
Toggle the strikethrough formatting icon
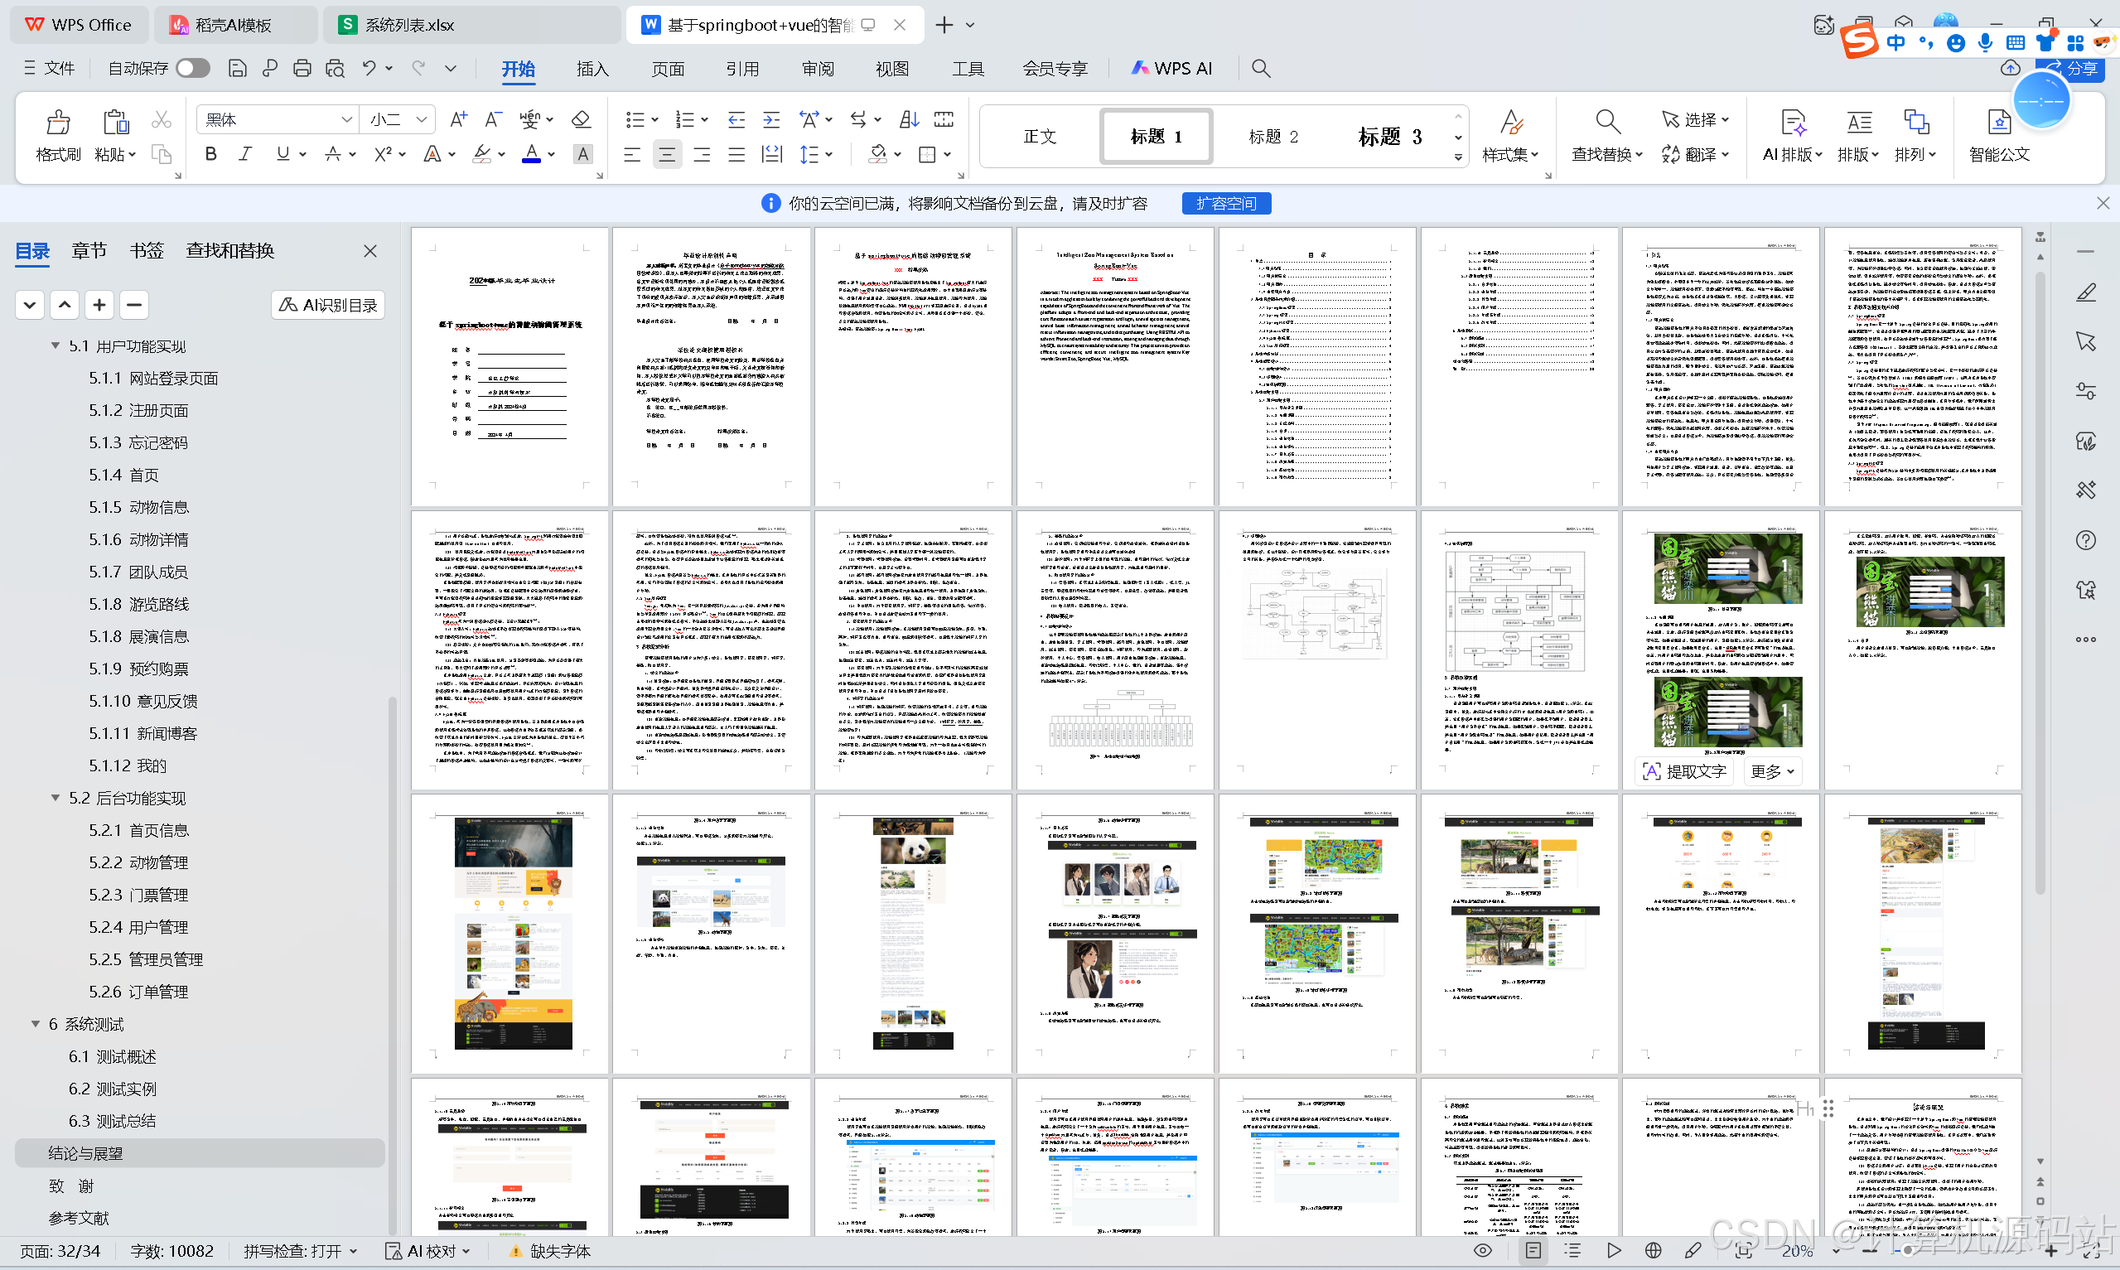pos(333,154)
